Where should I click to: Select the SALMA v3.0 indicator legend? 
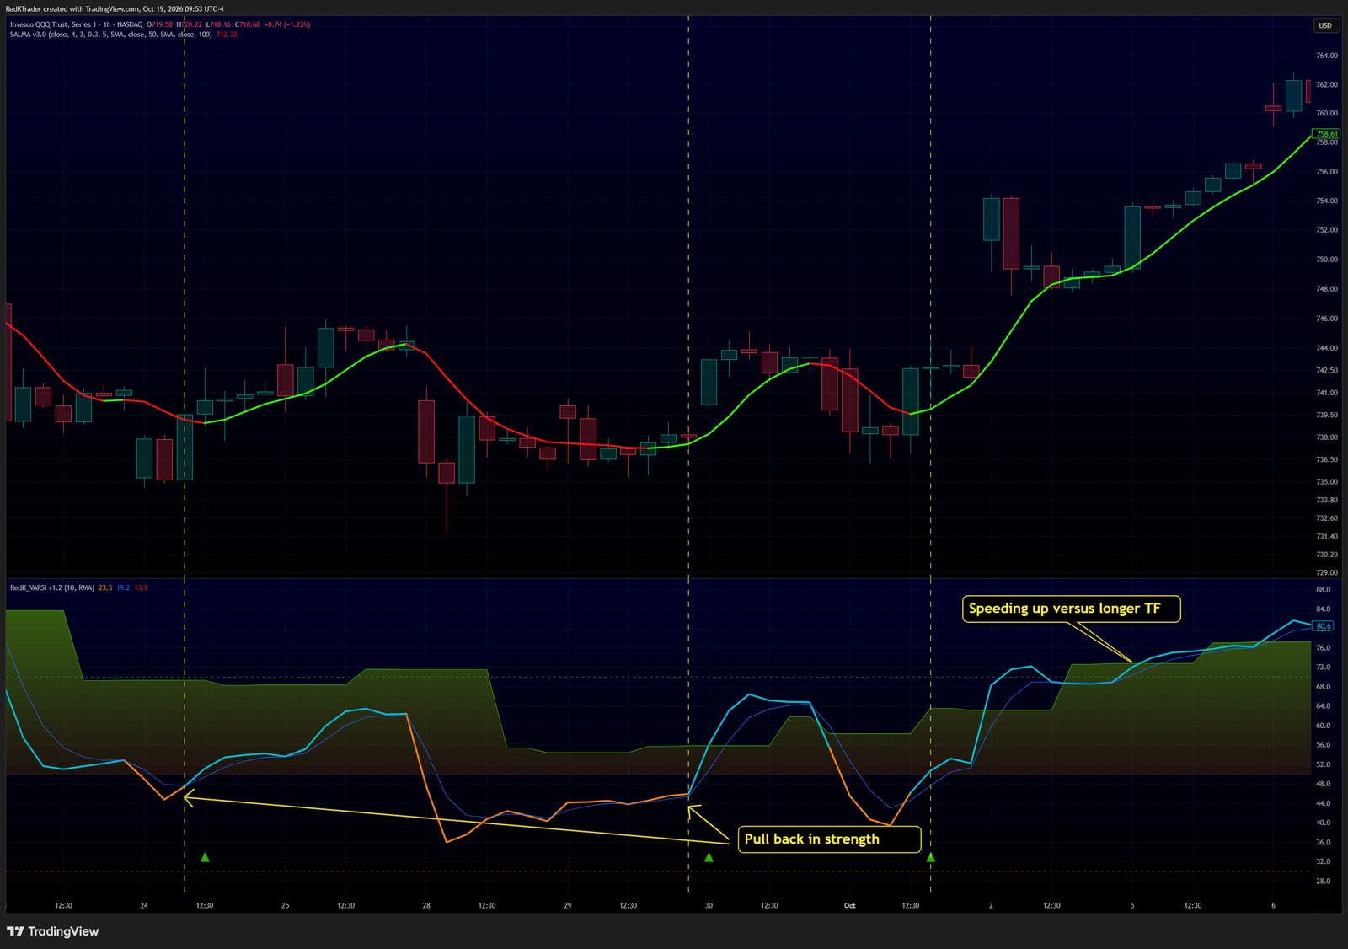[x=110, y=35]
